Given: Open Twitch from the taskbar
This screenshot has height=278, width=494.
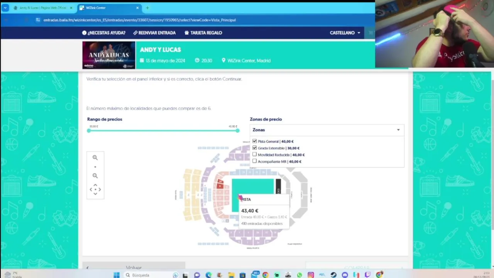Looking at the screenshot, I should (x=367, y=275).
